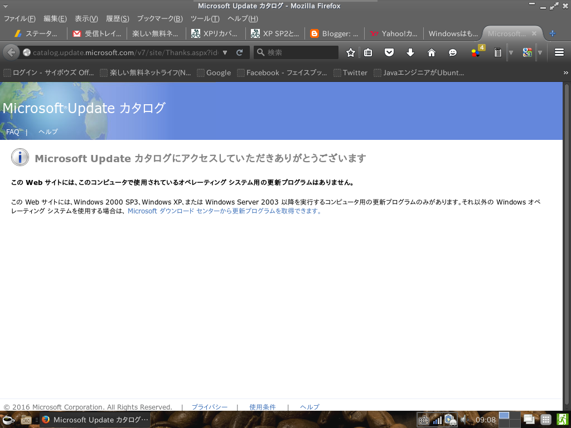Open JavaエンジニアがUbunt... bookmark

(419, 73)
